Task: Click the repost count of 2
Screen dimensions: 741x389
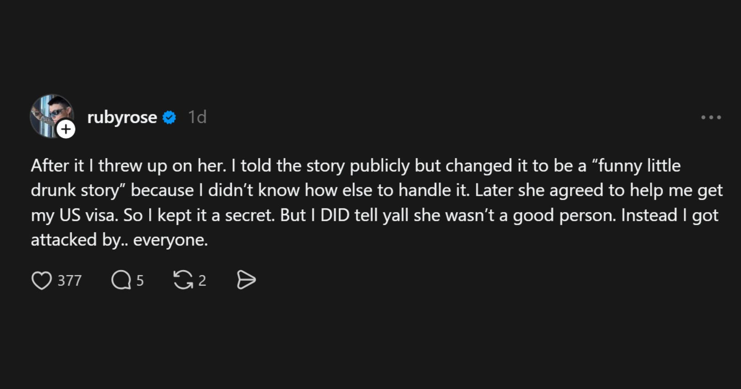Action: [202, 281]
